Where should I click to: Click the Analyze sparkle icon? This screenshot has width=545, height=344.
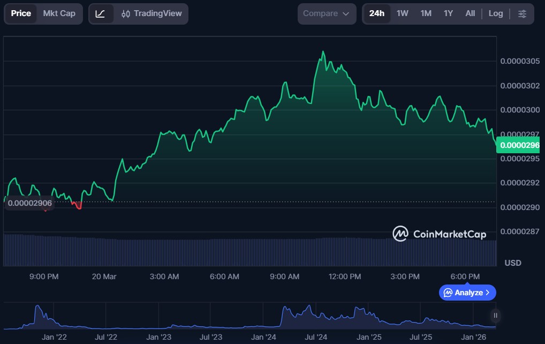(448, 293)
